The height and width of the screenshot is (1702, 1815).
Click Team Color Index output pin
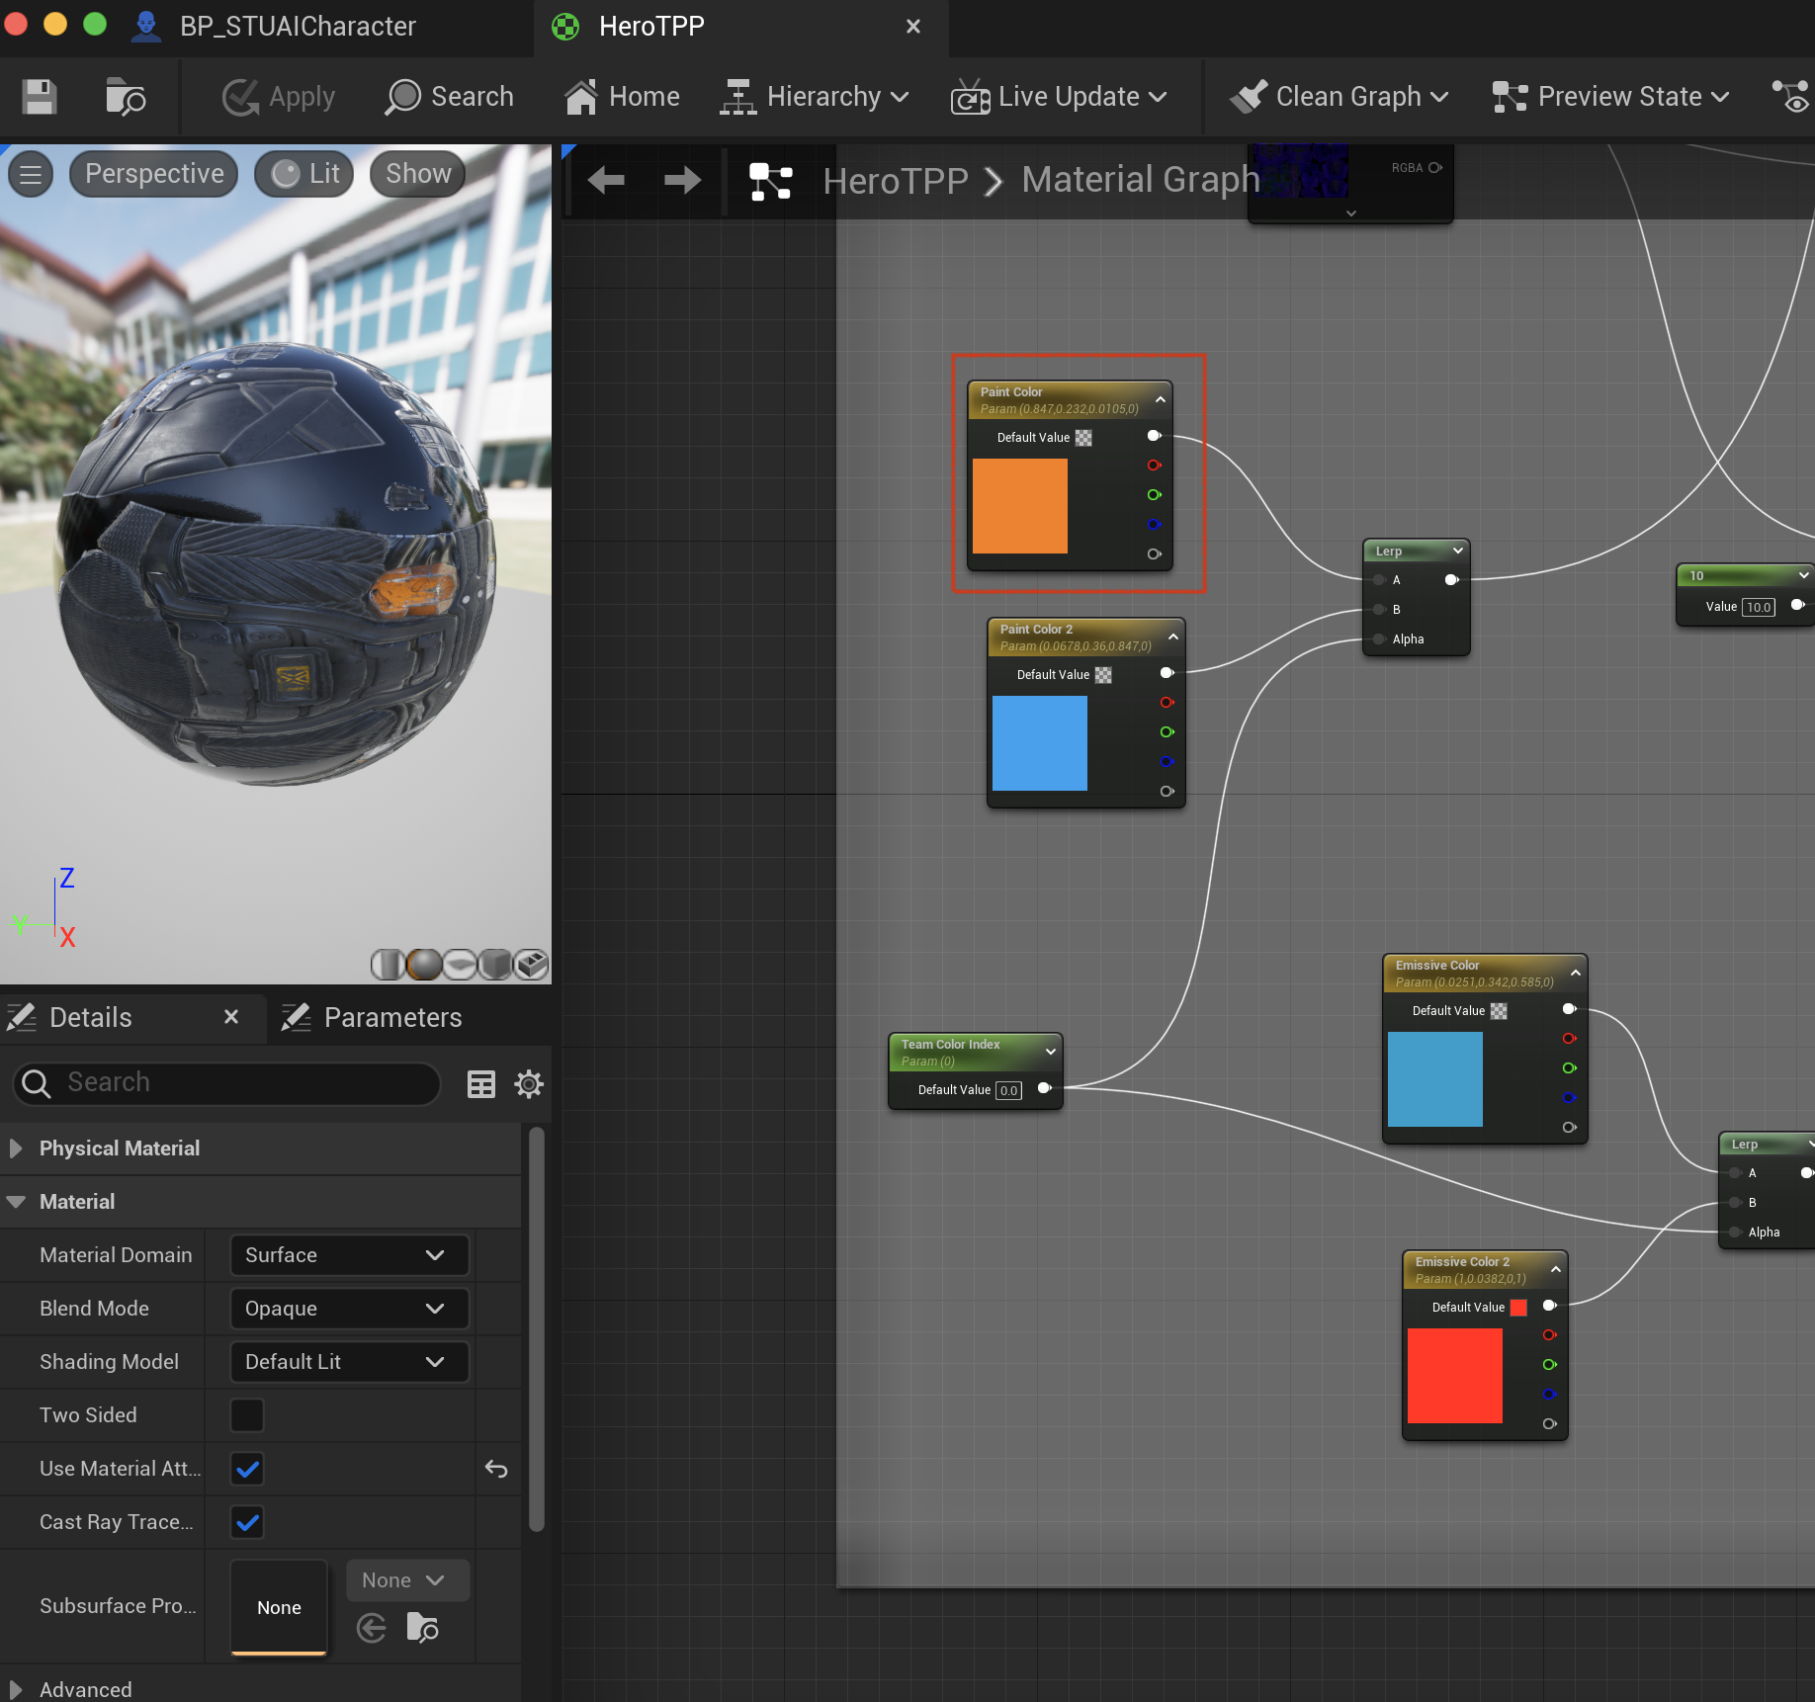coord(1044,1088)
